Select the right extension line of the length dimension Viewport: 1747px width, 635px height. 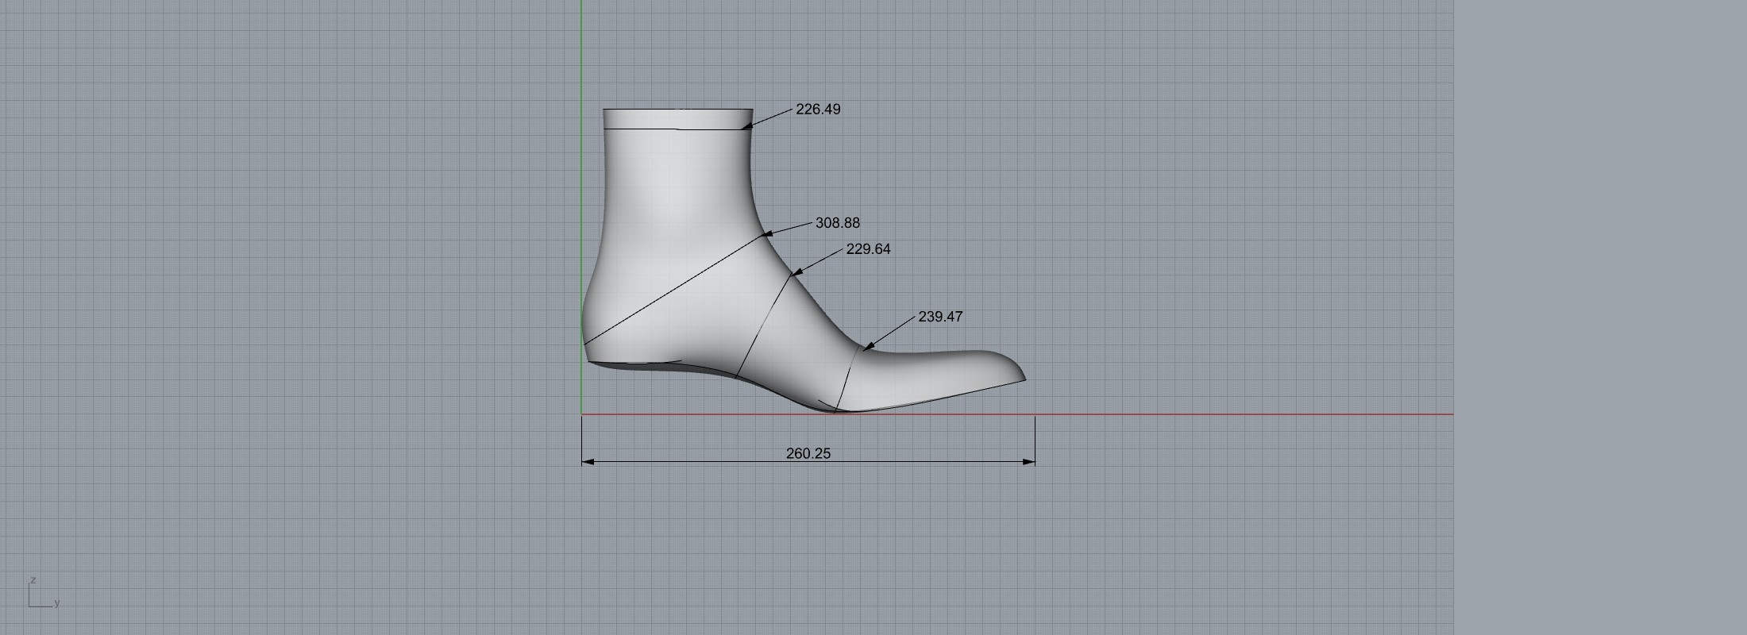point(1035,437)
